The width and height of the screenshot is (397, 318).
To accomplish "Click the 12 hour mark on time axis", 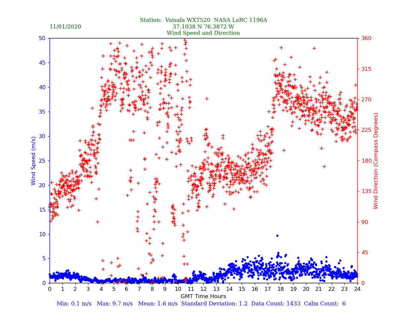I will coord(203,289).
